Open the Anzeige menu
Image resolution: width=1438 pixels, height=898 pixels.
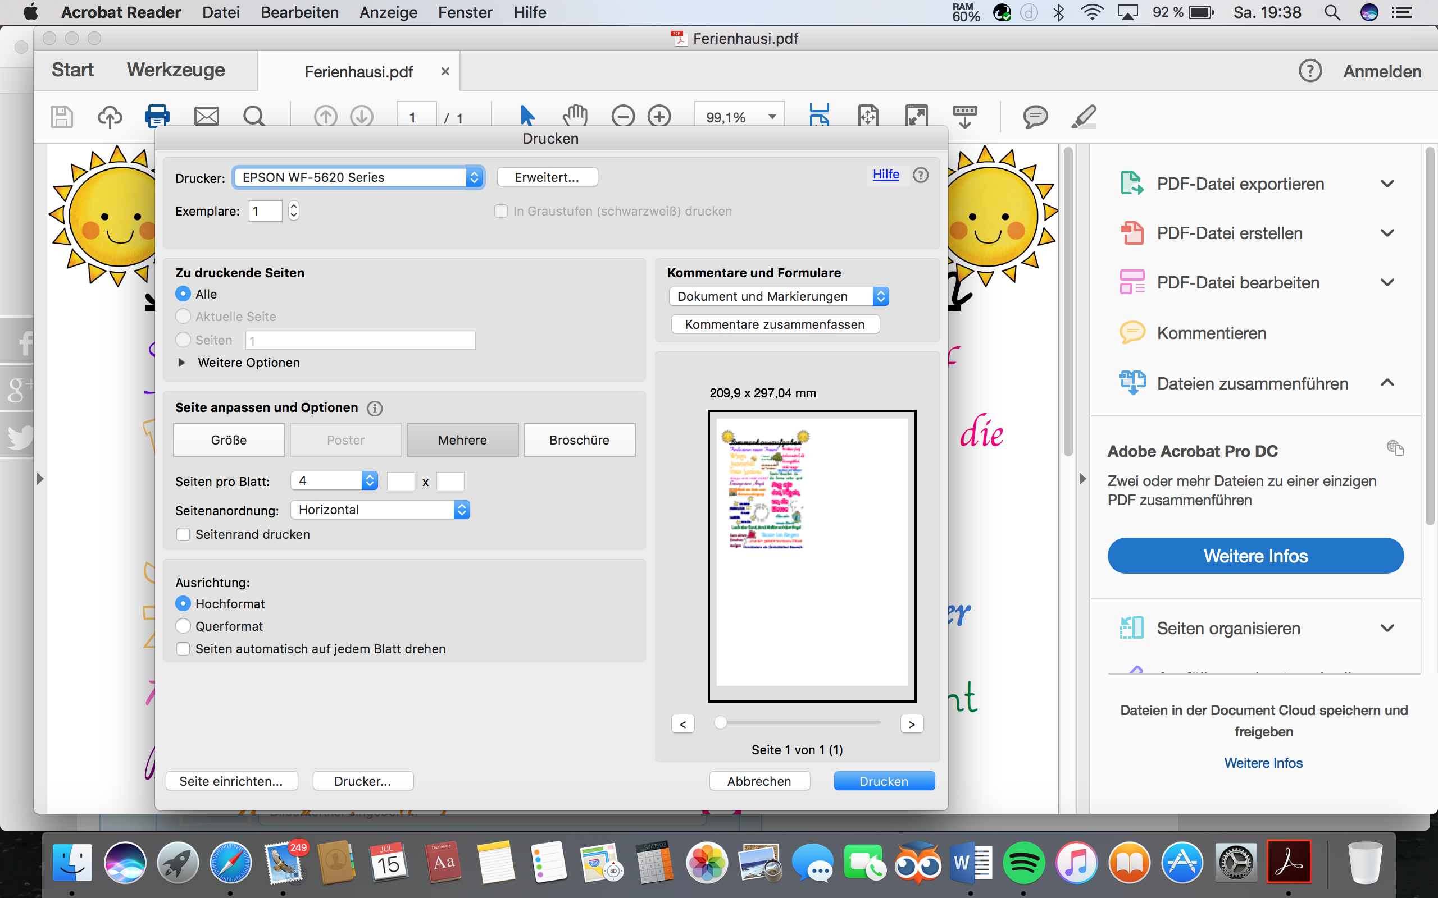(388, 12)
